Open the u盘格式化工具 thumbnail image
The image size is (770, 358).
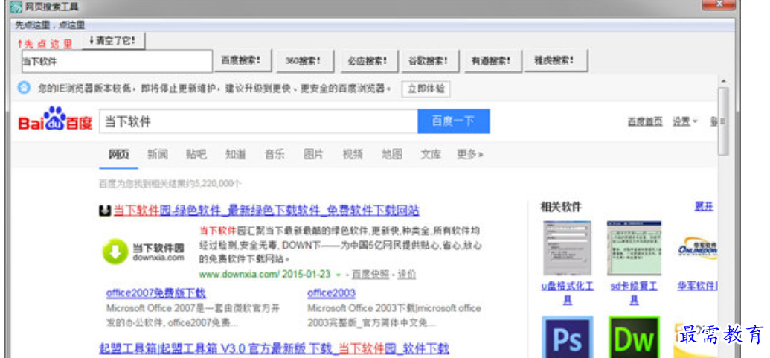tap(567, 249)
